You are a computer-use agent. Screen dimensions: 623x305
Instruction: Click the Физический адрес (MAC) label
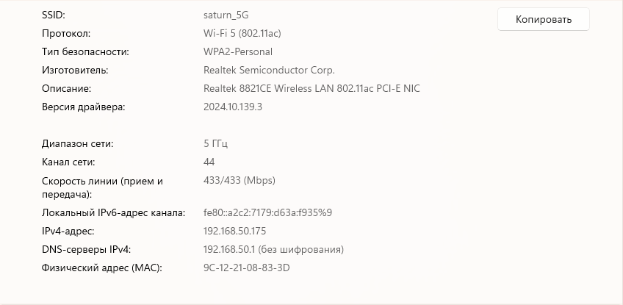pyautogui.click(x=101, y=268)
